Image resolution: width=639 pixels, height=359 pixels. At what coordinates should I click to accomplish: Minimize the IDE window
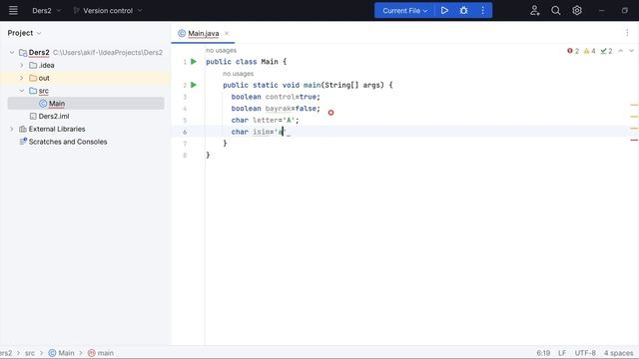pos(601,11)
